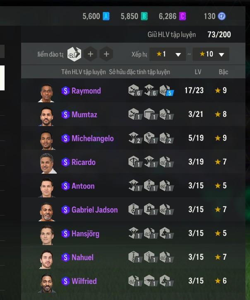Sort by the LV column header

pyautogui.click(x=198, y=72)
